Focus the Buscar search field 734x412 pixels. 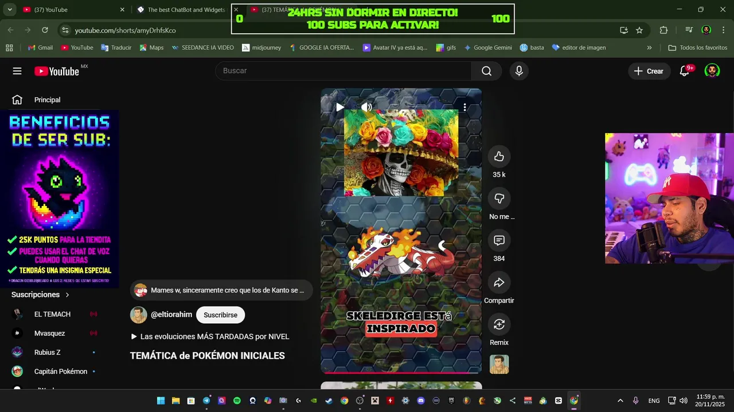click(343, 71)
